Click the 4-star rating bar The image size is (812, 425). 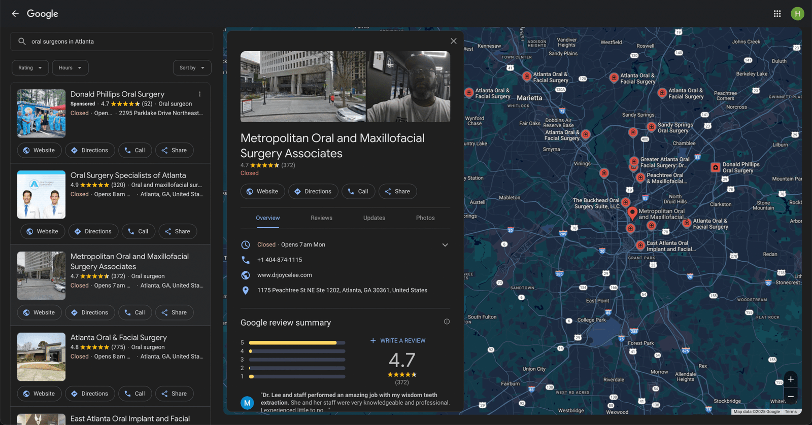297,351
